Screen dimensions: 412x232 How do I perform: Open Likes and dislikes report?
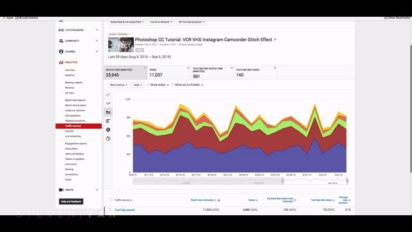point(75,154)
